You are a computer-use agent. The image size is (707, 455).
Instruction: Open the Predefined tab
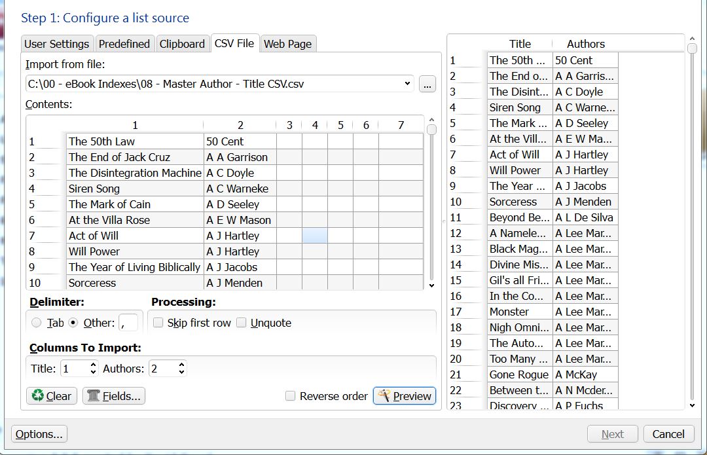pyautogui.click(x=124, y=44)
